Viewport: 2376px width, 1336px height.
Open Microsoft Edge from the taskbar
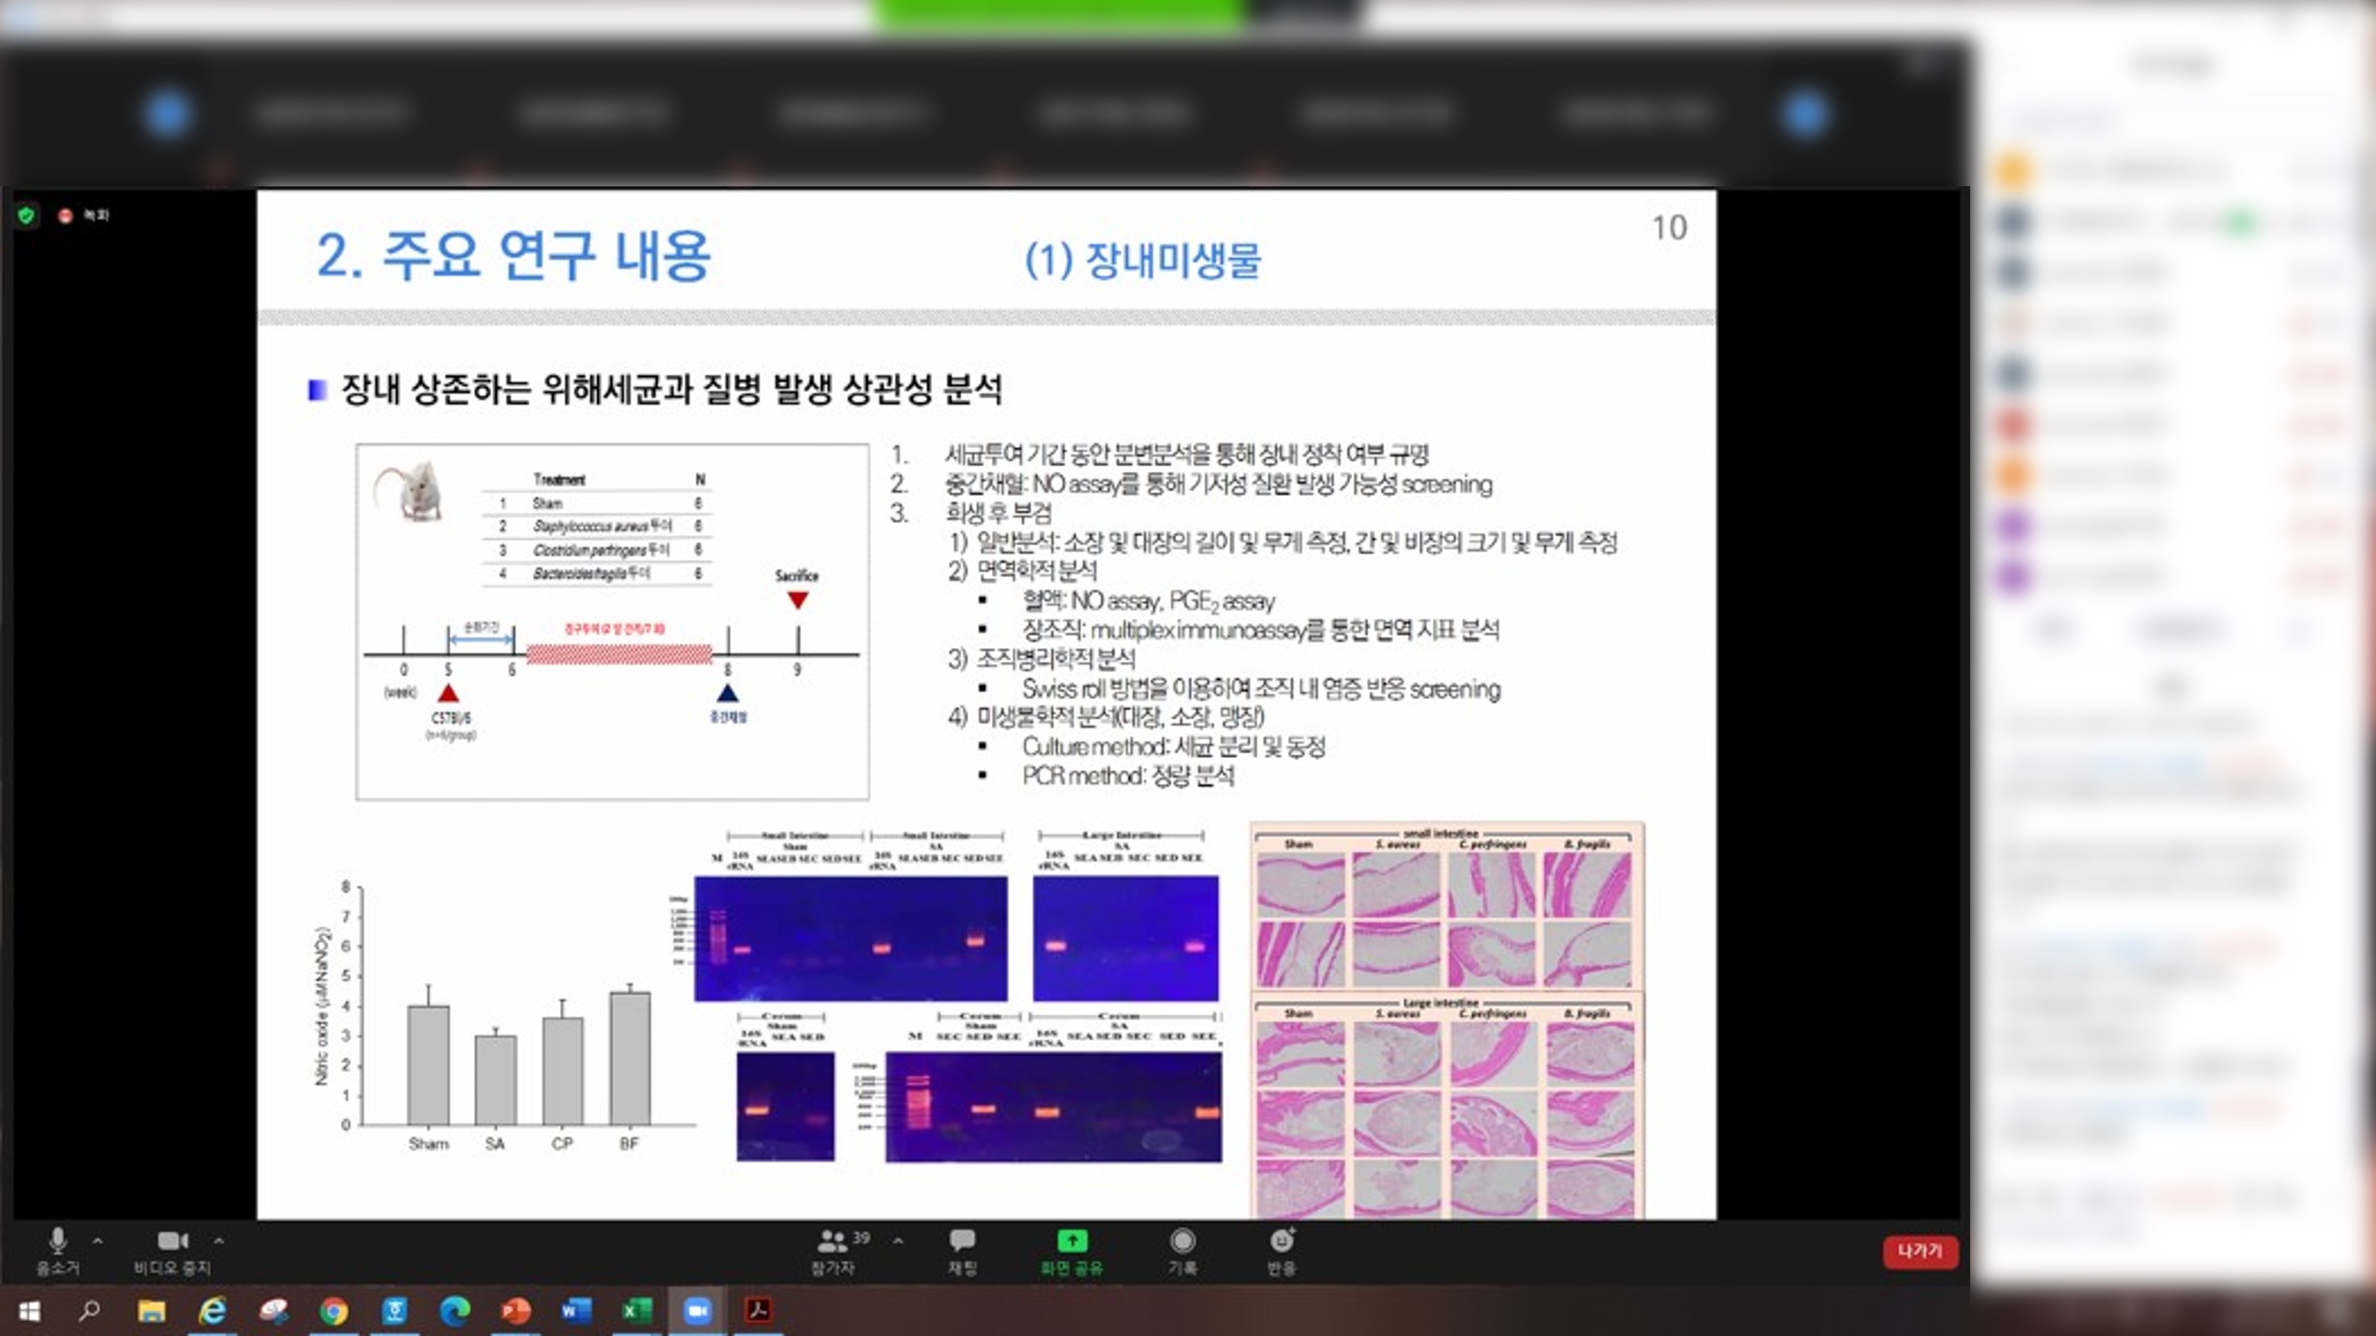pos(455,1311)
